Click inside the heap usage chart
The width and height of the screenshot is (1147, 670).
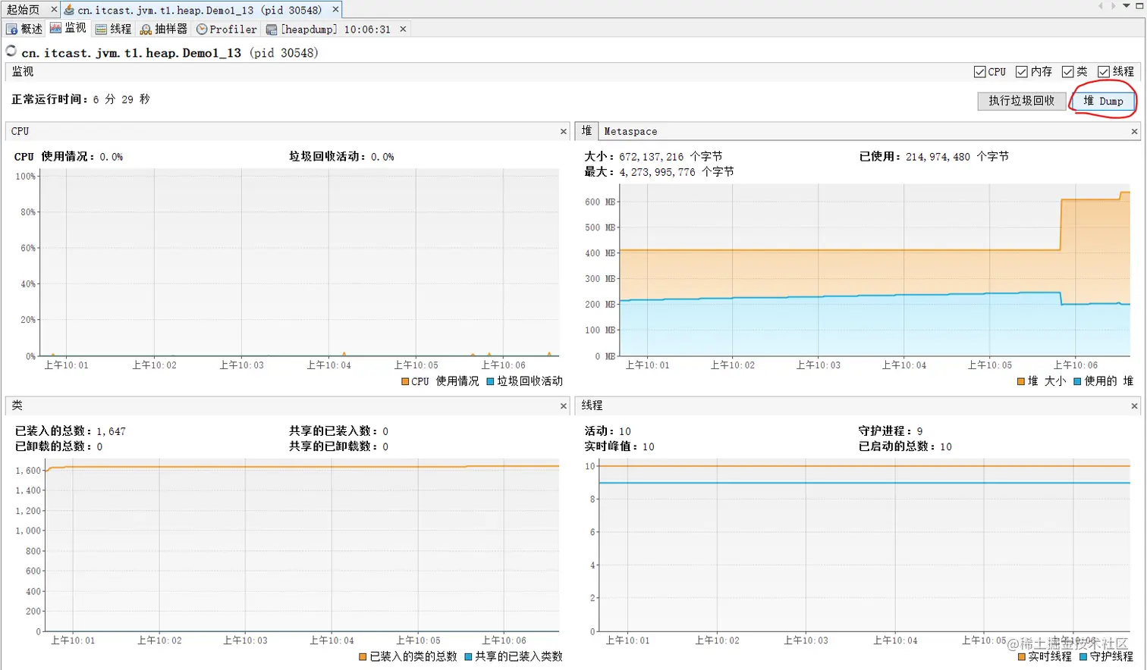875,270
